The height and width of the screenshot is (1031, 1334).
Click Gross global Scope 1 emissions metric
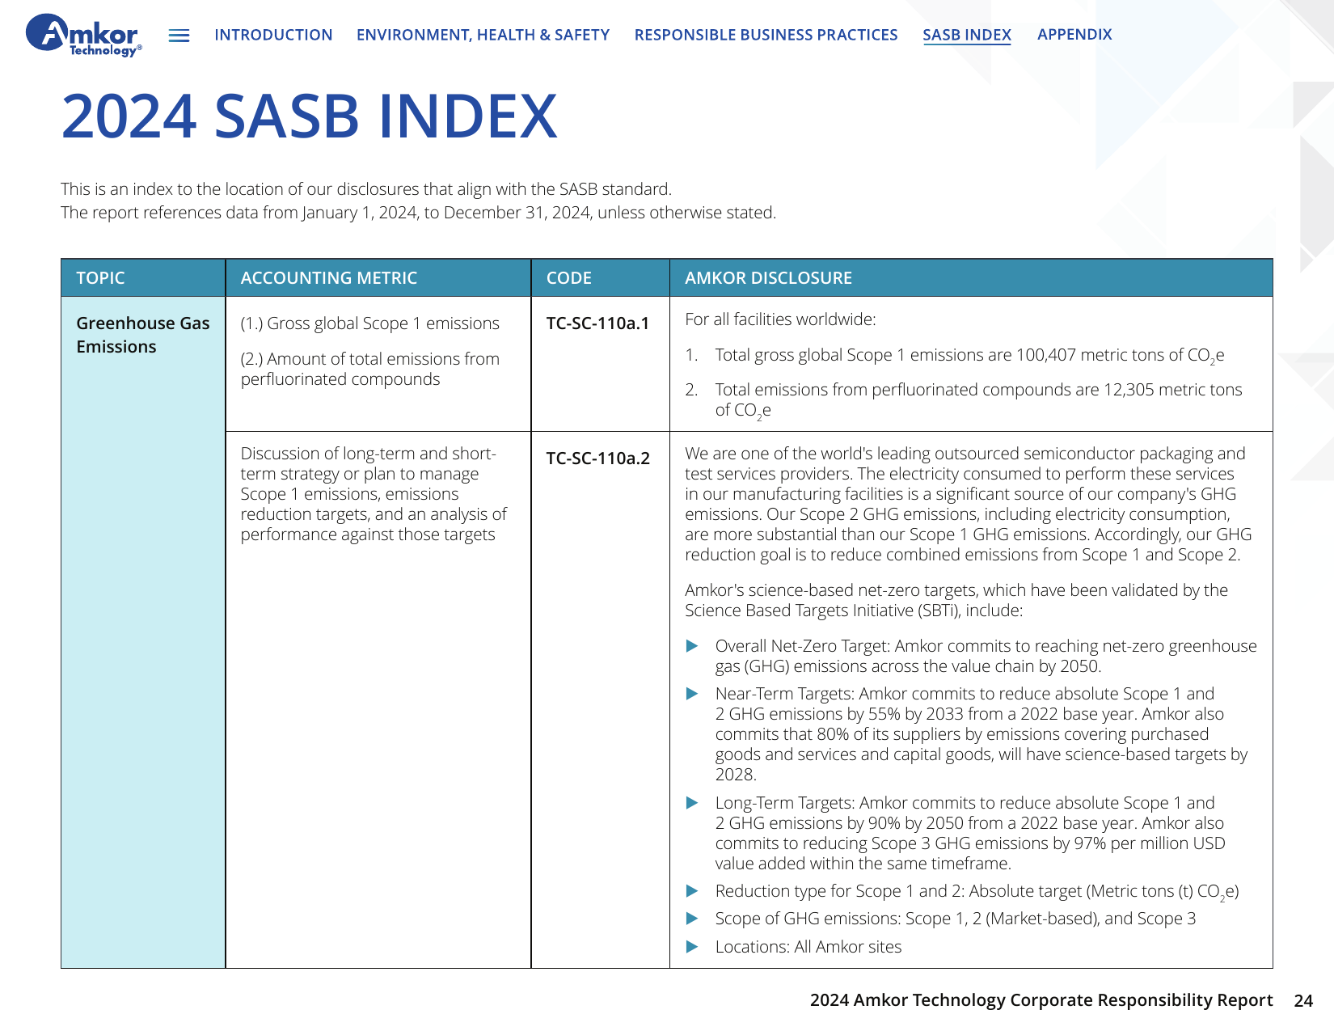[x=369, y=323]
